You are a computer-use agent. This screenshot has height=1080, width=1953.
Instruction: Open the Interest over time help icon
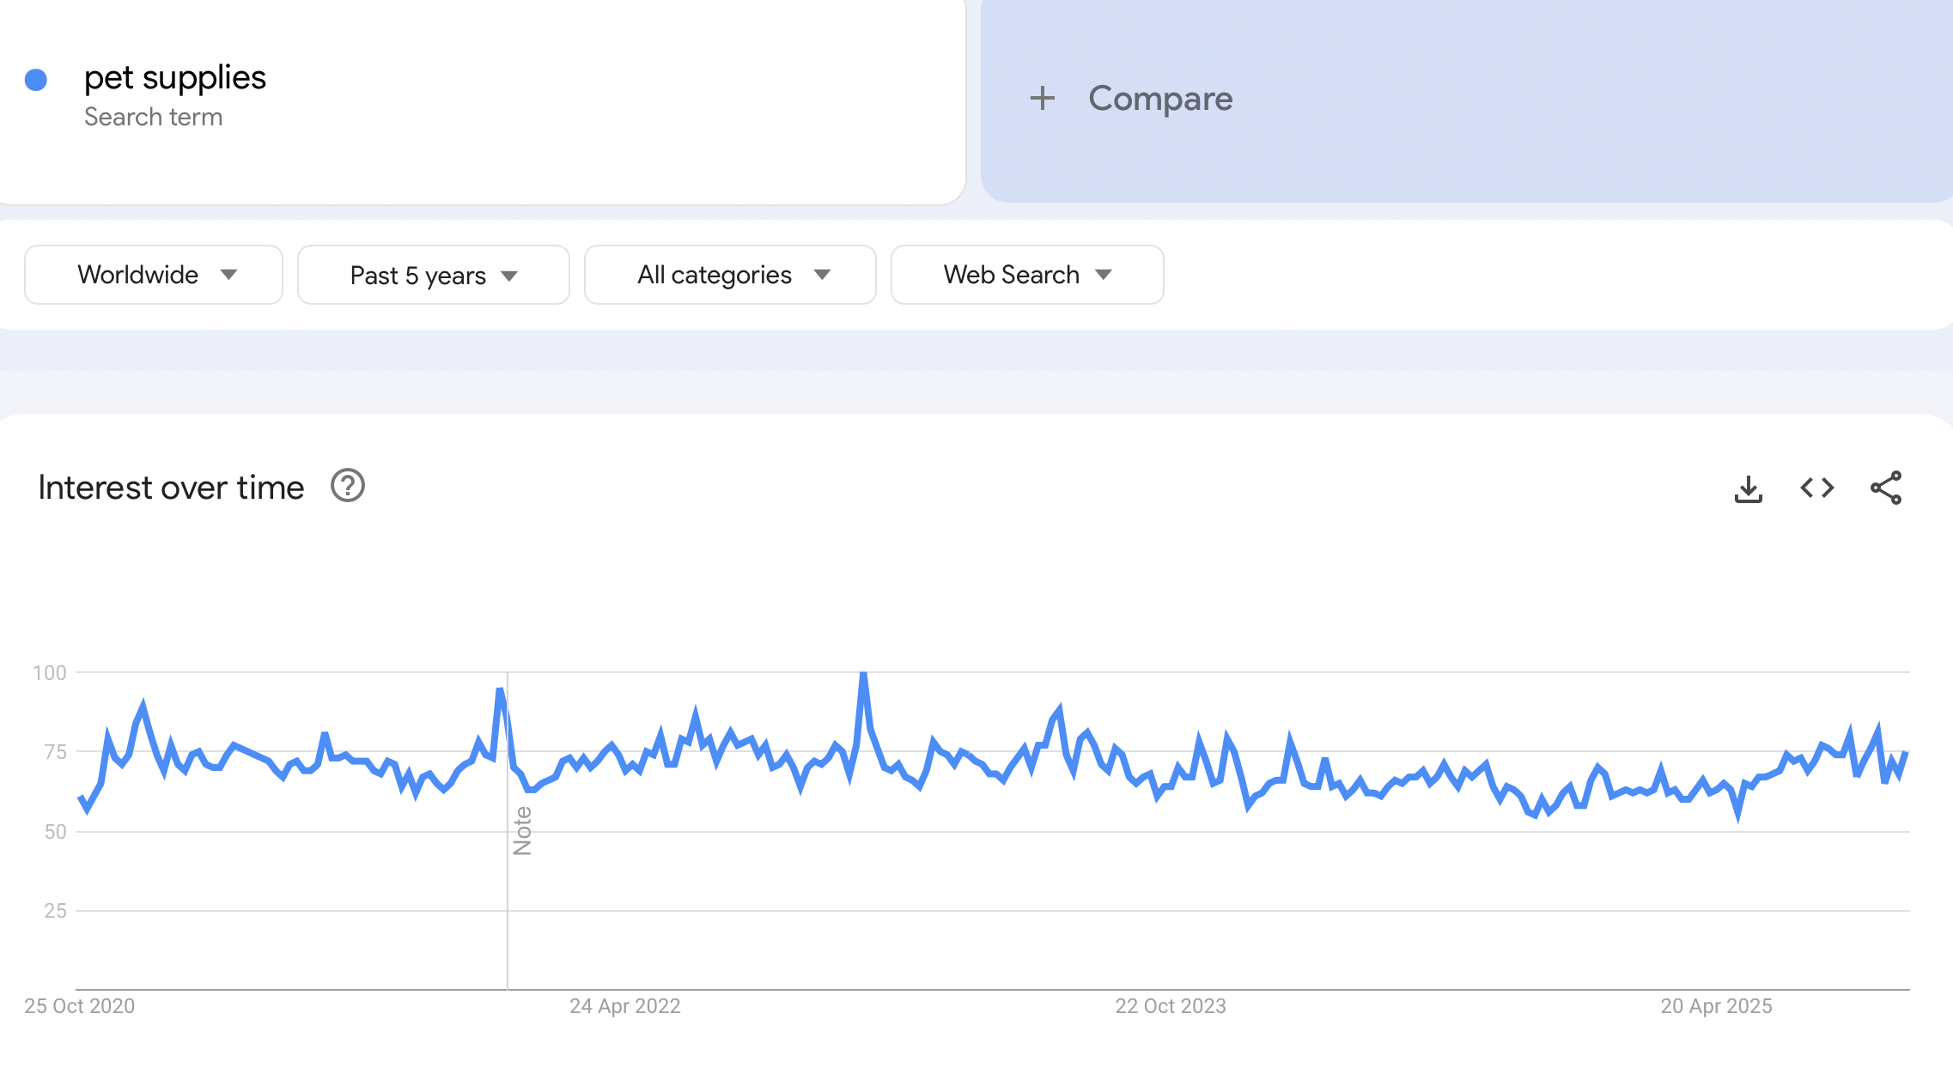tap(348, 486)
